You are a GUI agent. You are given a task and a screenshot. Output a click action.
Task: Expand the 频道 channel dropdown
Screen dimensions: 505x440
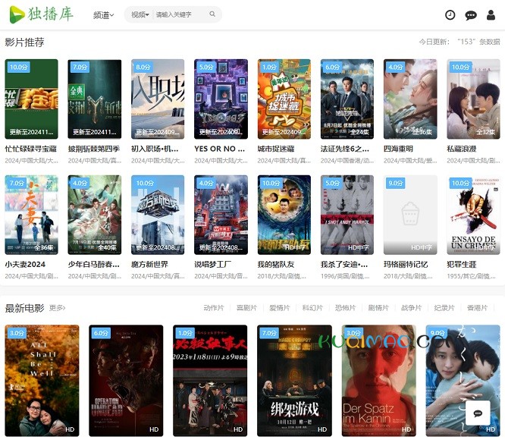tap(103, 15)
